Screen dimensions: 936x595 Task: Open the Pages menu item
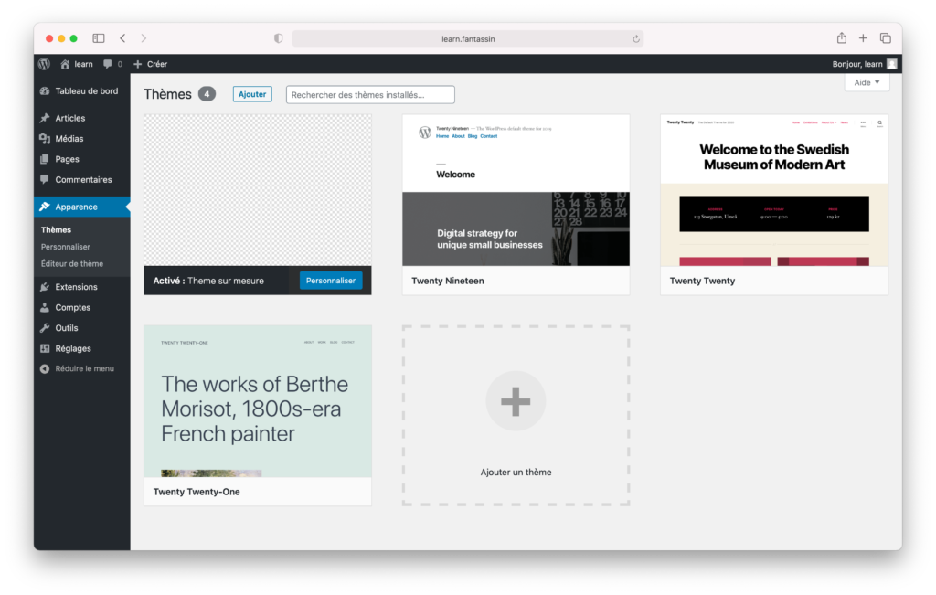click(81, 159)
